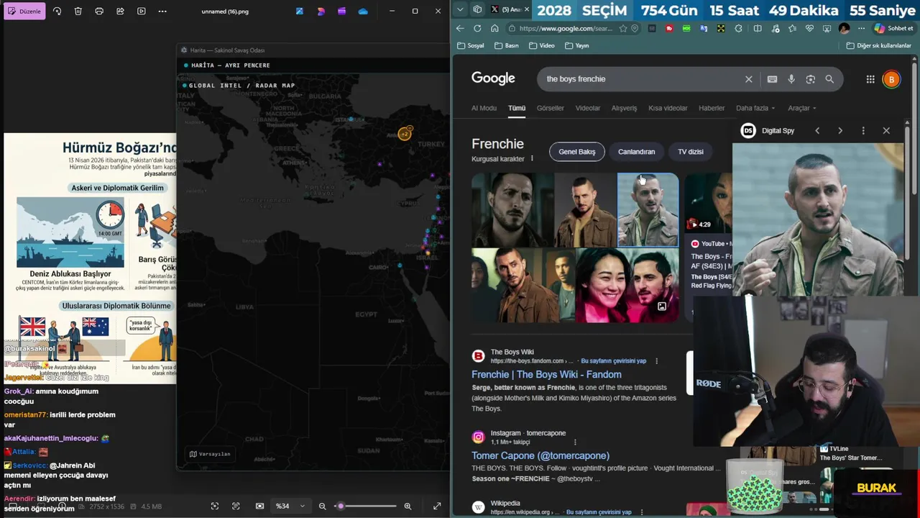This screenshot has height=518, width=920.
Task: Open the Video bookmarks folder
Action: point(542,45)
